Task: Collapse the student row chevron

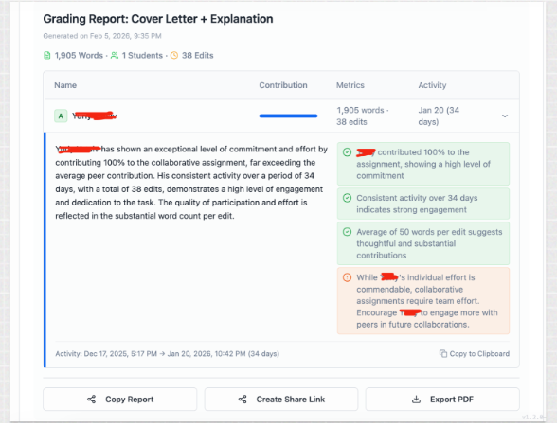Action: click(504, 116)
